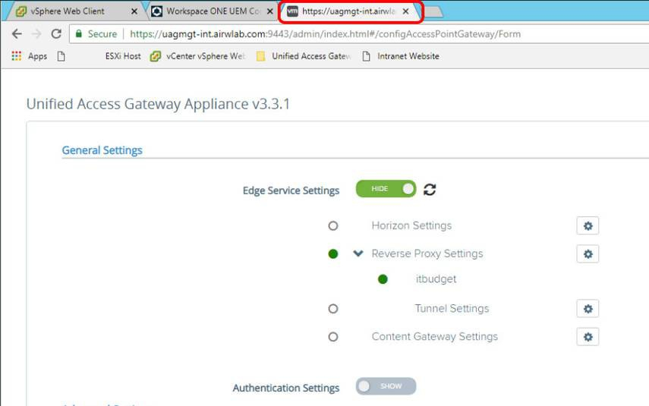Open ESXi Host bookmark

point(122,56)
